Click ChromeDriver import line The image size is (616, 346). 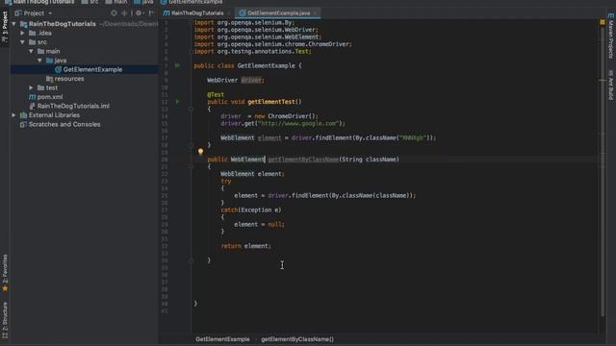pyautogui.click(x=273, y=44)
